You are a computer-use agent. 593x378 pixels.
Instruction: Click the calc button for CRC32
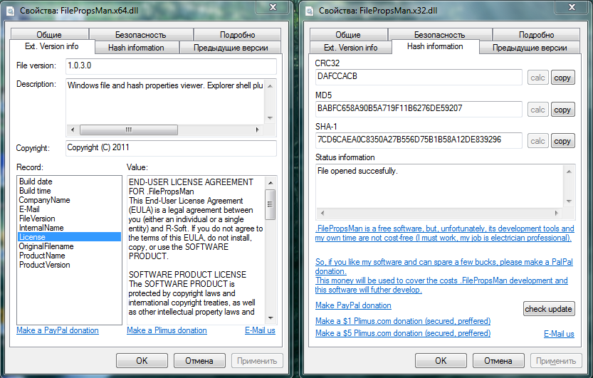[537, 78]
